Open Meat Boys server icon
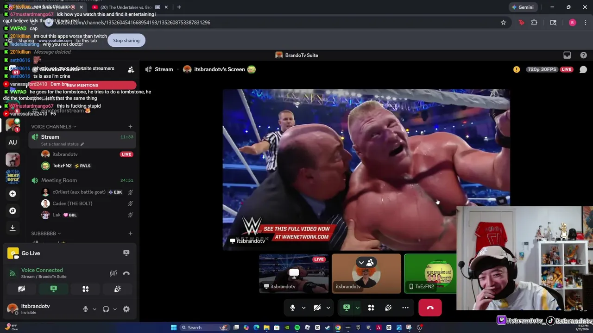This screenshot has width=593, height=333. pos(13,177)
